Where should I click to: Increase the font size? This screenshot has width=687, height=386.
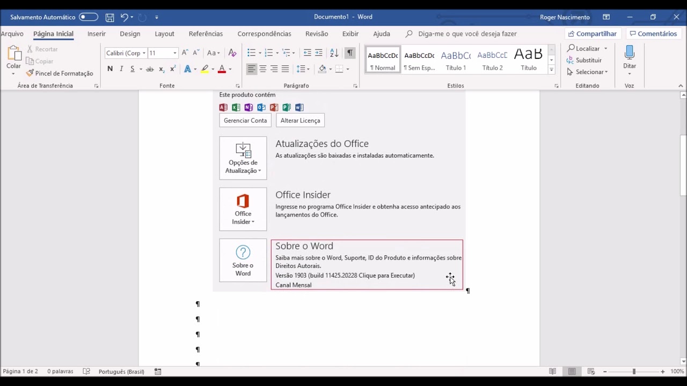tap(185, 53)
